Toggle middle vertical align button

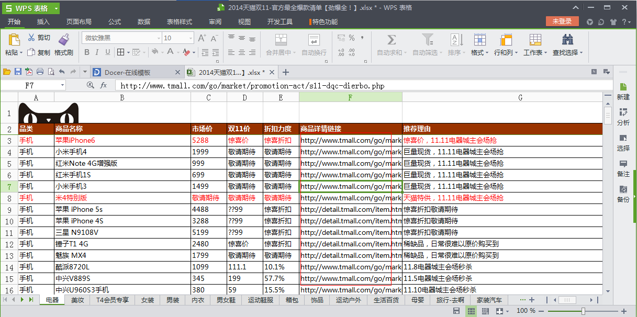point(242,38)
